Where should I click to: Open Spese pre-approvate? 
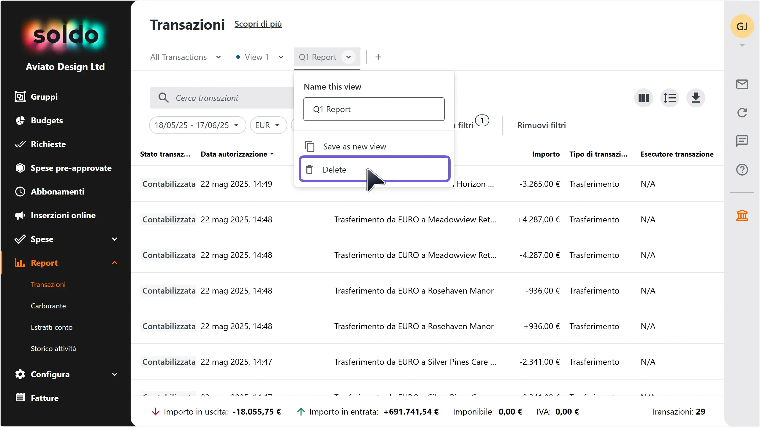[63, 168]
